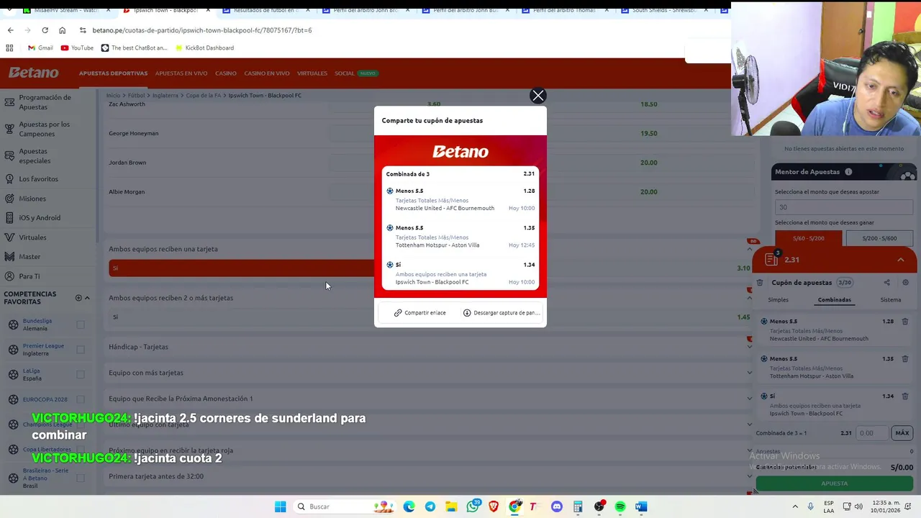Click Compartir enlace link icon button
Screen dimensions: 921x518
pyautogui.click(x=420, y=313)
